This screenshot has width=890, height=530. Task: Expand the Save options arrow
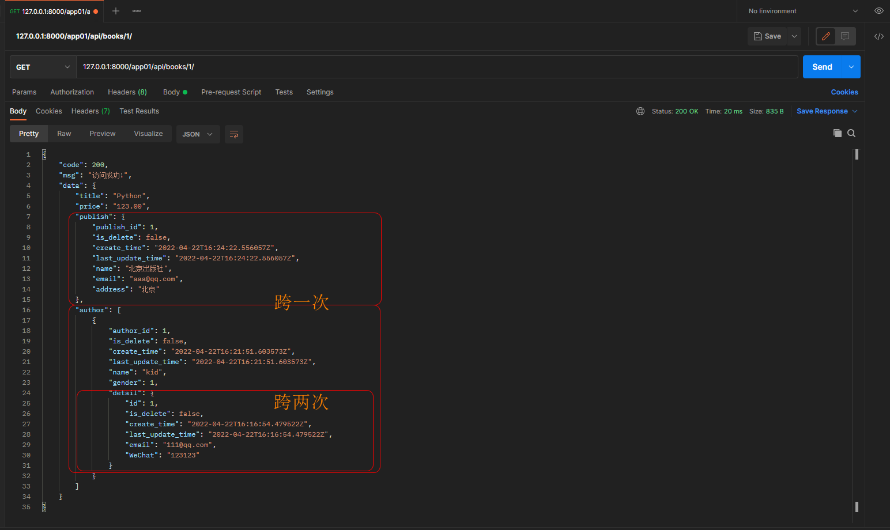(794, 36)
